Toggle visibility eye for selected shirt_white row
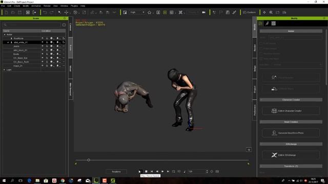This screenshot has height=184, width=328. pos(43,42)
